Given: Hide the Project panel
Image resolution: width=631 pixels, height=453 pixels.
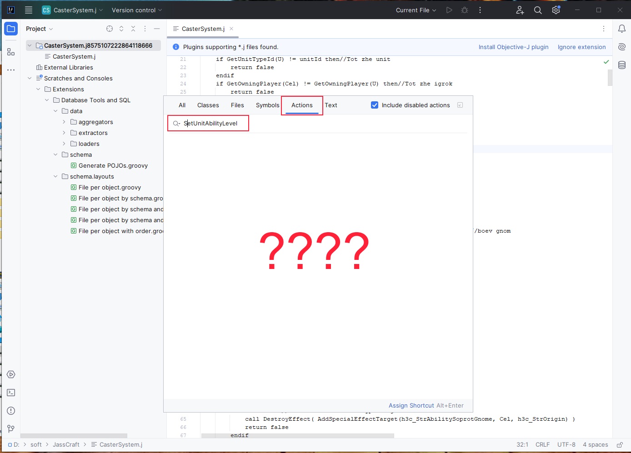Looking at the screenshot, I should click(x=157, y=29).
